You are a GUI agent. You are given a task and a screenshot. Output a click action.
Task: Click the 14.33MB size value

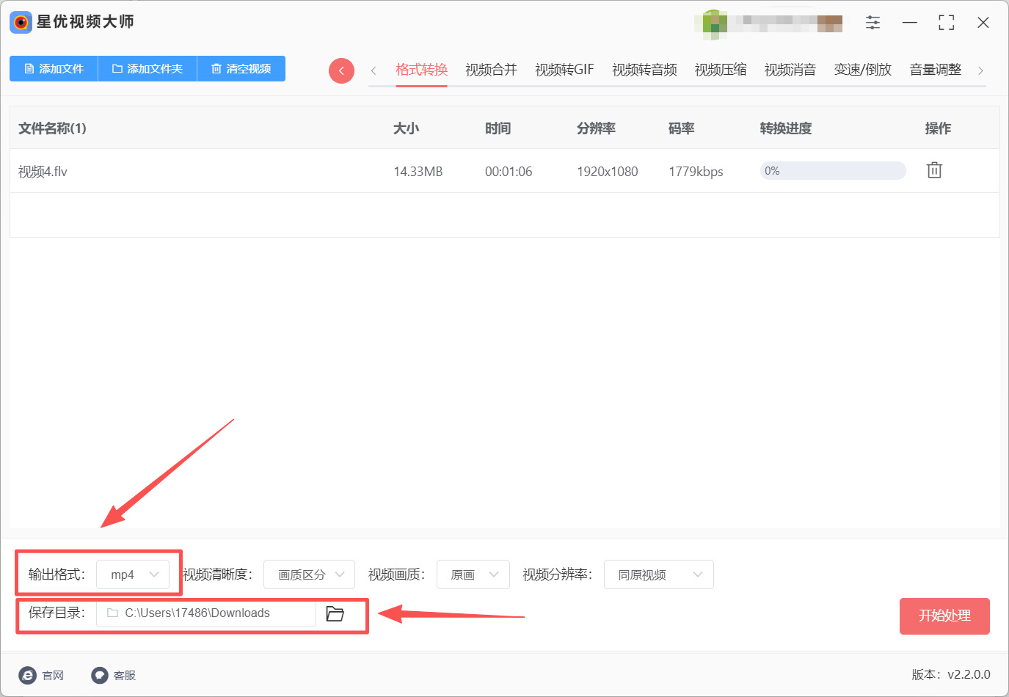[x=418, y=172]
